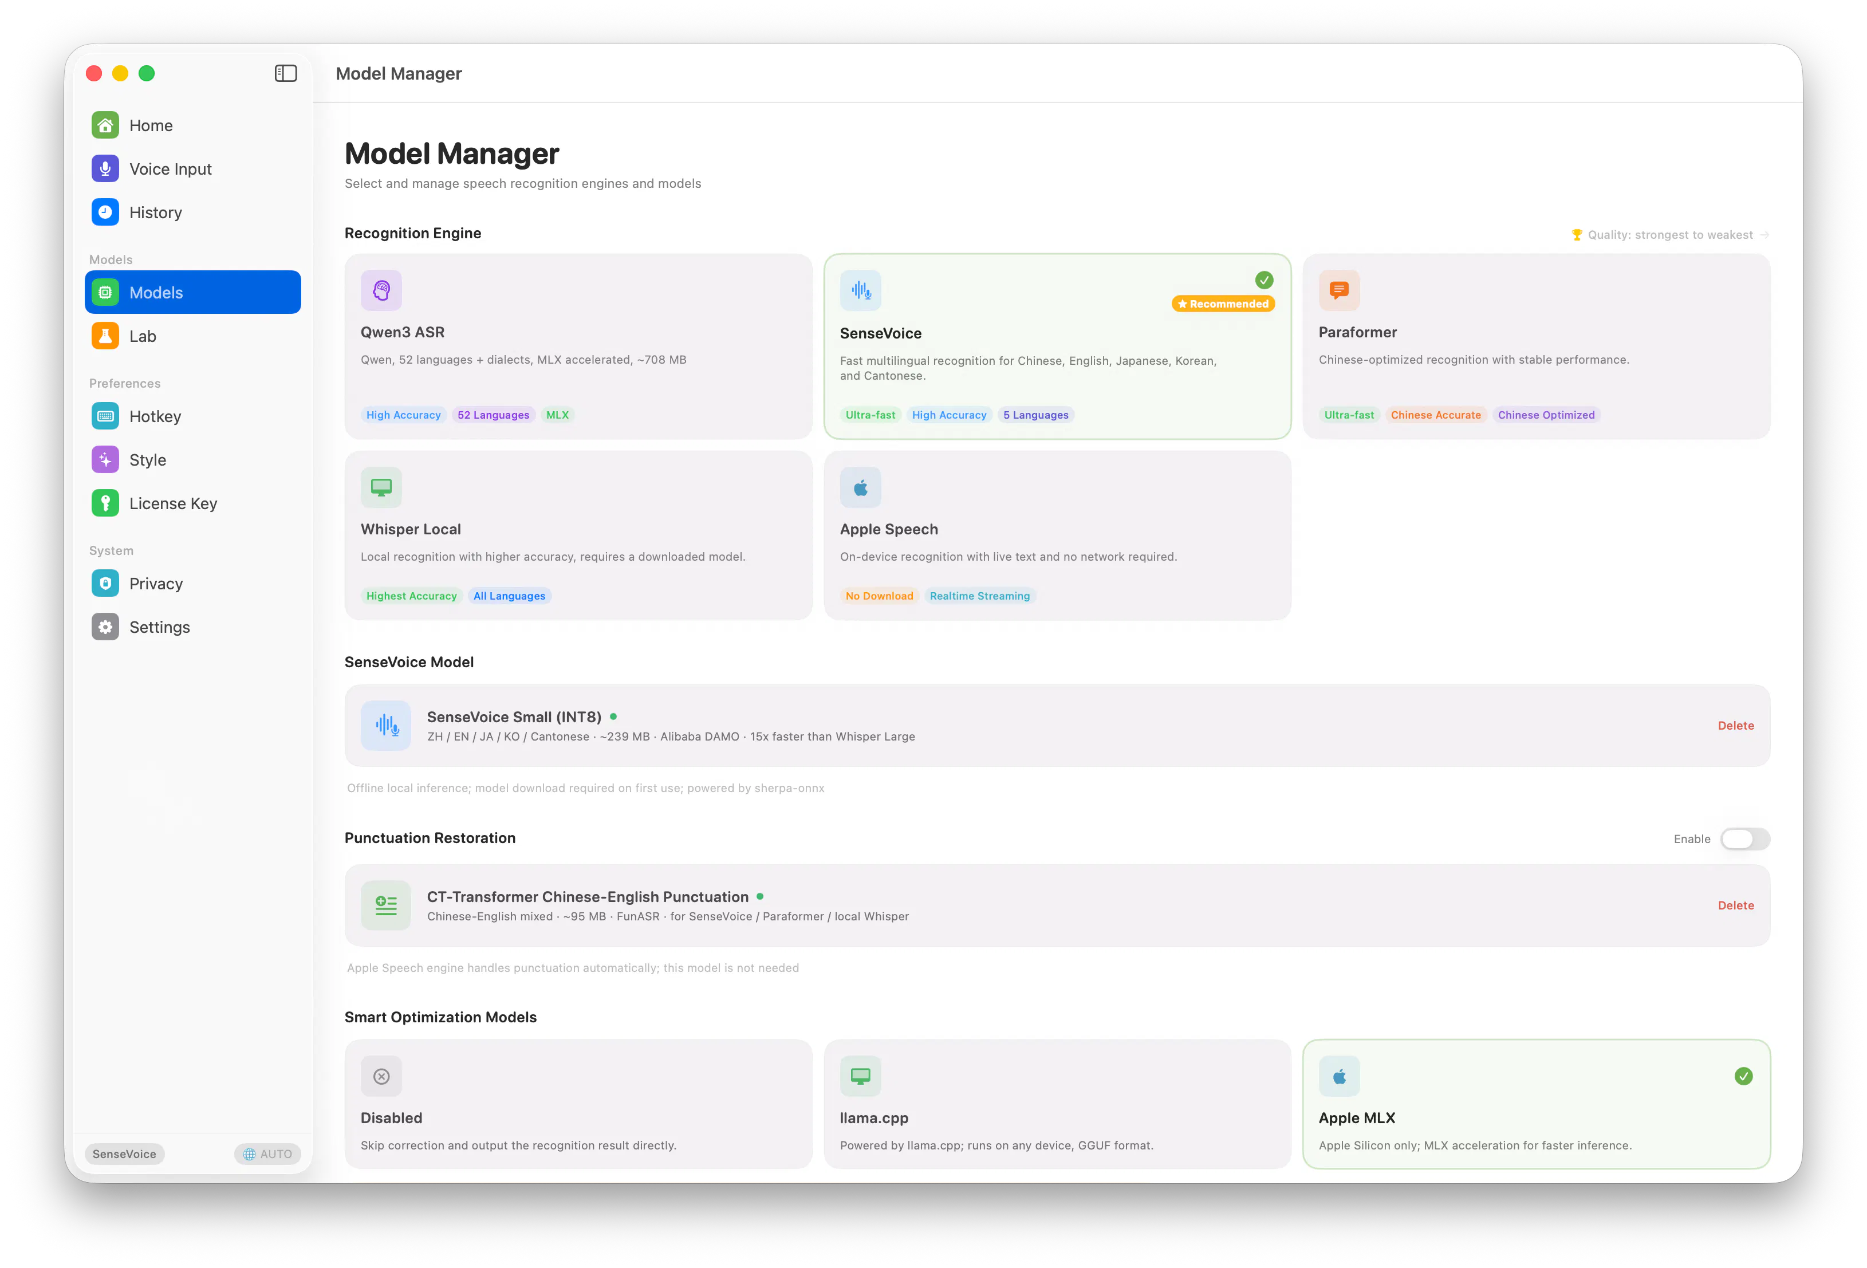
Task: Click the Disabled circle-x icon
Action: pyautogui.click(x=381, y=1076)
